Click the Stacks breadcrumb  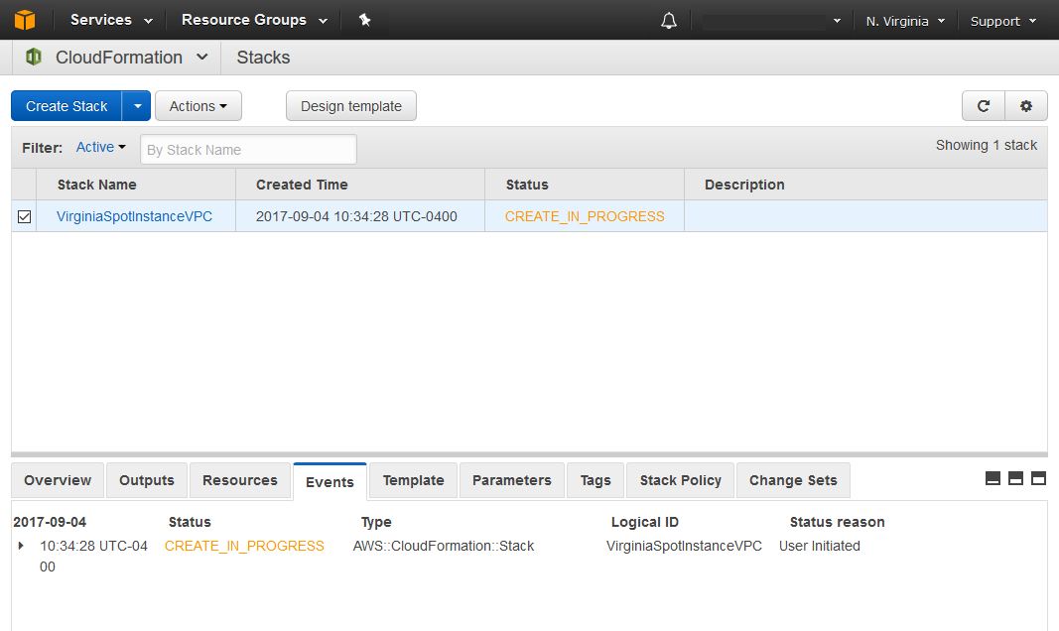coord(263,58)
